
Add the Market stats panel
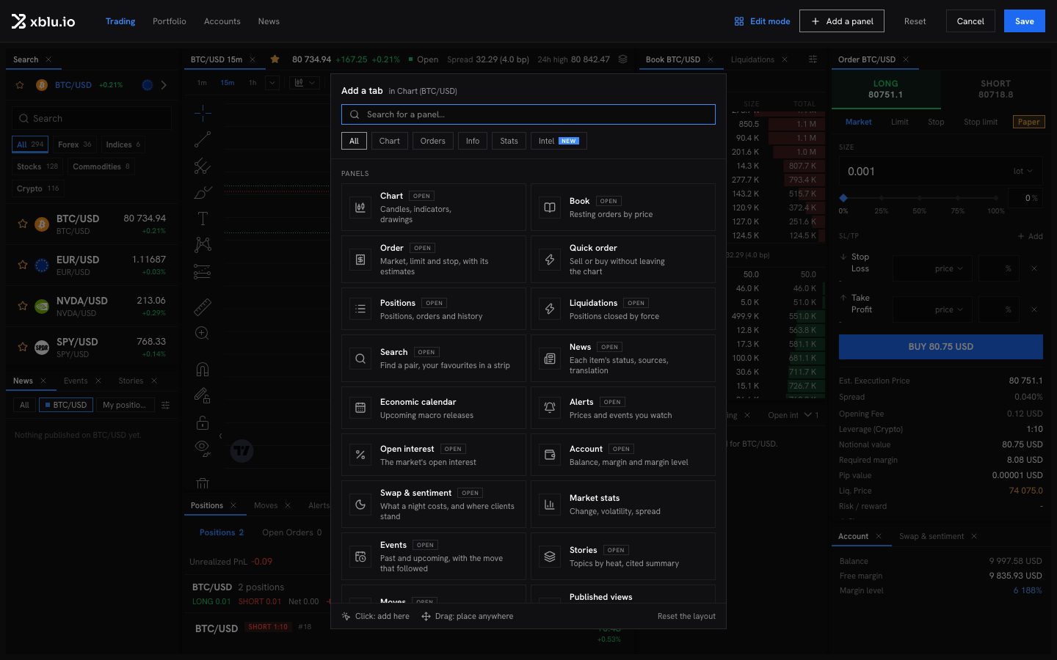pyautogui.click(x=623, y=504)
